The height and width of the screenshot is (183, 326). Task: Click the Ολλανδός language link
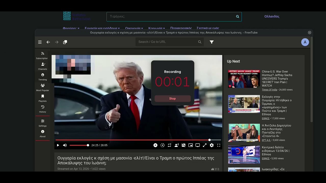[272, 17]
